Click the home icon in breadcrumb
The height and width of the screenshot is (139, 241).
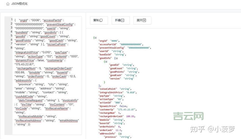8,4
